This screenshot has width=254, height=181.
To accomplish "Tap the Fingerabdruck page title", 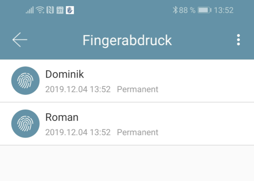I will coord(127,40).
